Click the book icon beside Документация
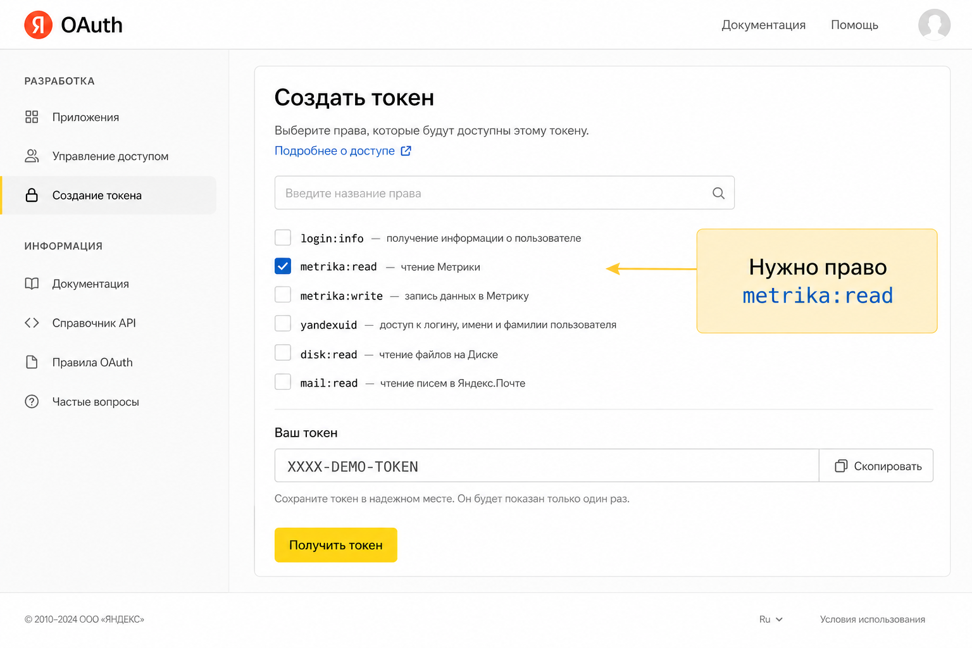The image size is (972, 648). coord(32,283)
